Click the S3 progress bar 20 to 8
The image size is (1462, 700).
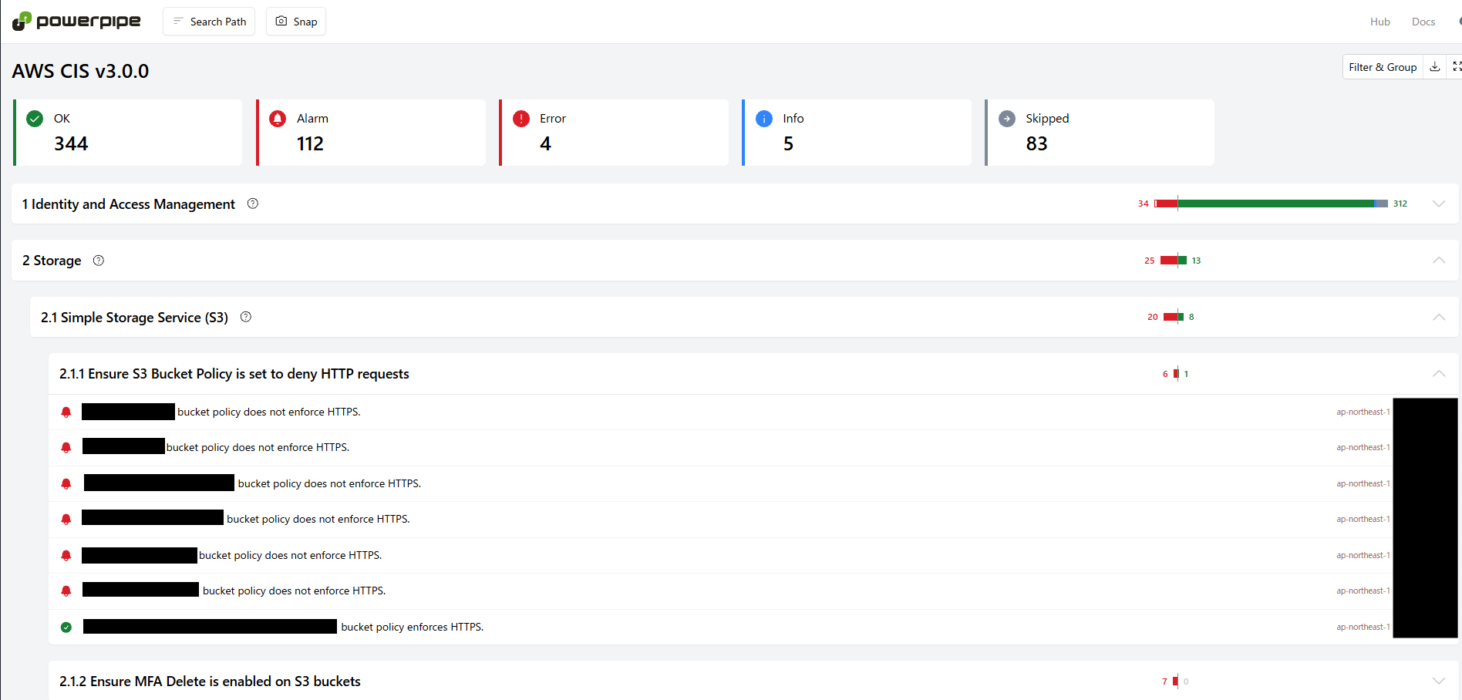click(x=1174, y=317)
